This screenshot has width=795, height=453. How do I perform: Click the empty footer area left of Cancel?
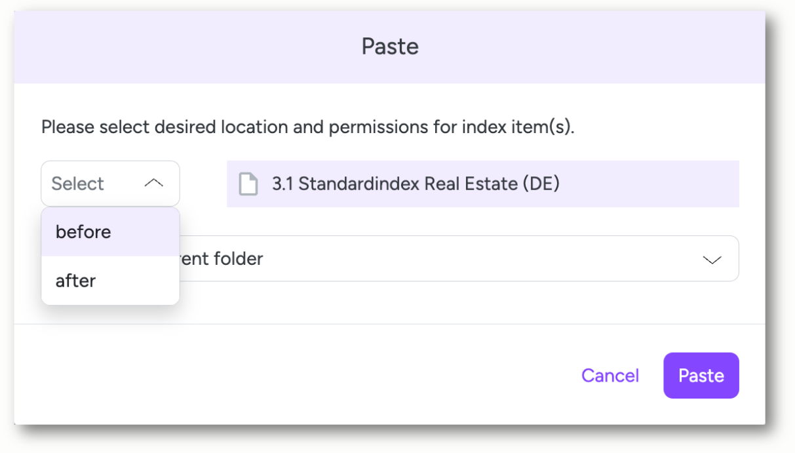(295, 376)
